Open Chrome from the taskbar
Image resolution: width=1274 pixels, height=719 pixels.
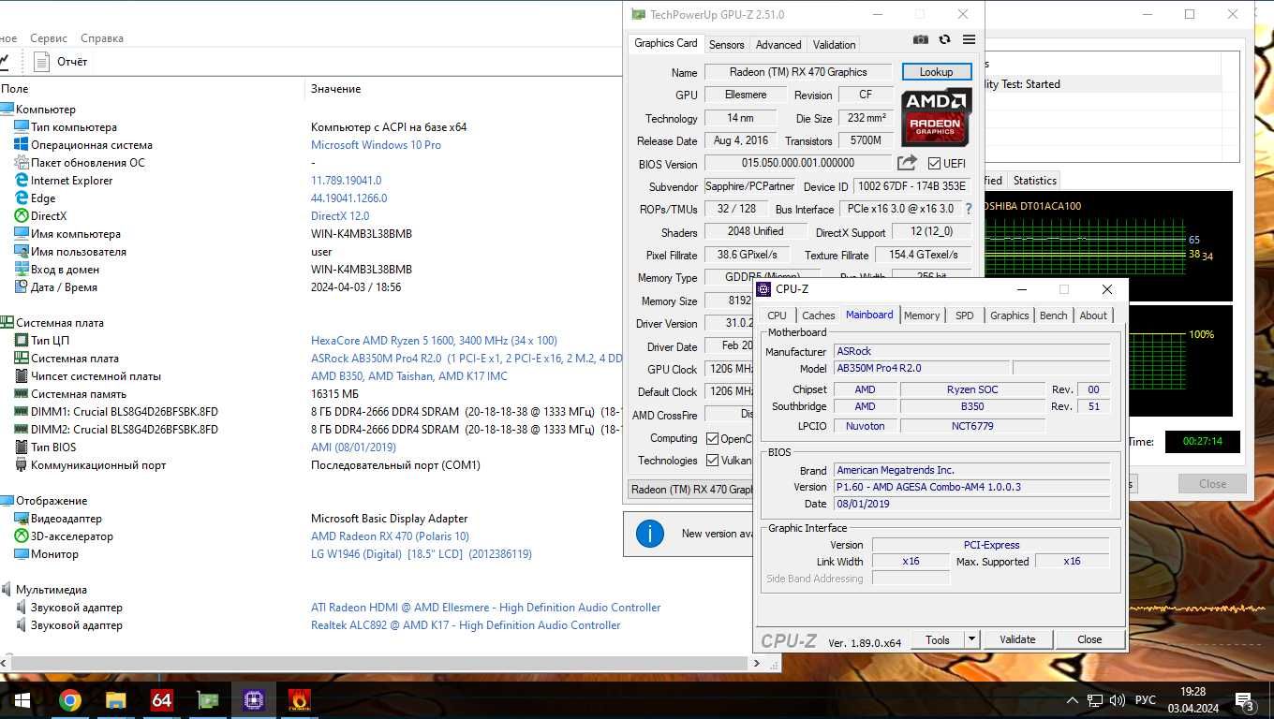(69, 700)
